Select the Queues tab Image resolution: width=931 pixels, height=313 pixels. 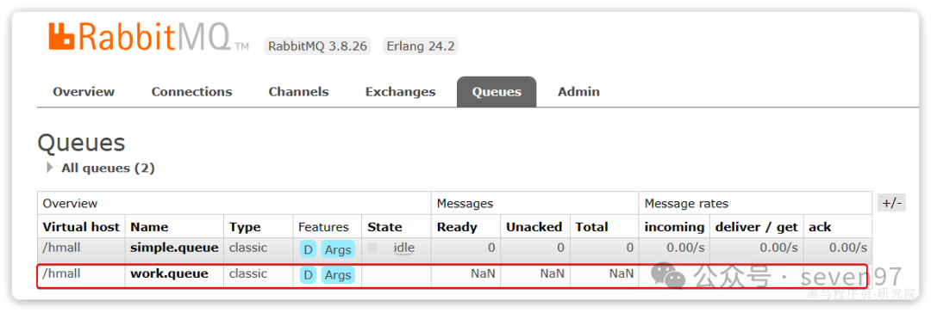pyautogui.click(x=497, y=92)
